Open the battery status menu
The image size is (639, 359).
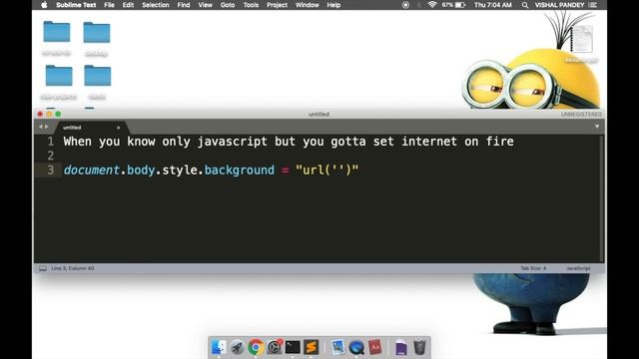point(453,5)
